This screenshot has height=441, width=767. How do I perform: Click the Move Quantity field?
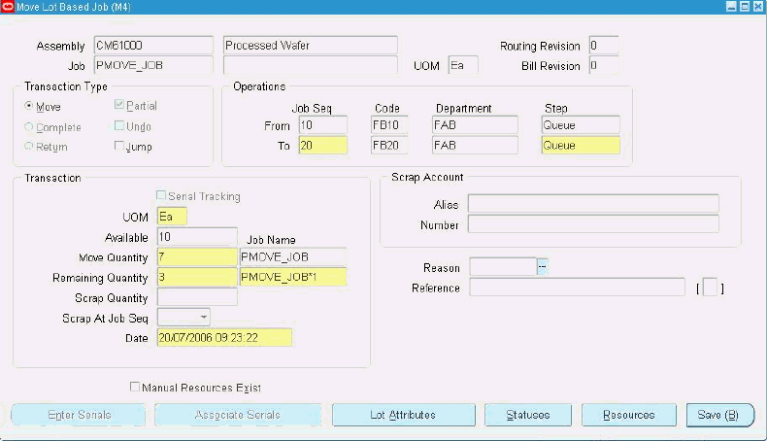(x=197, y=257)
